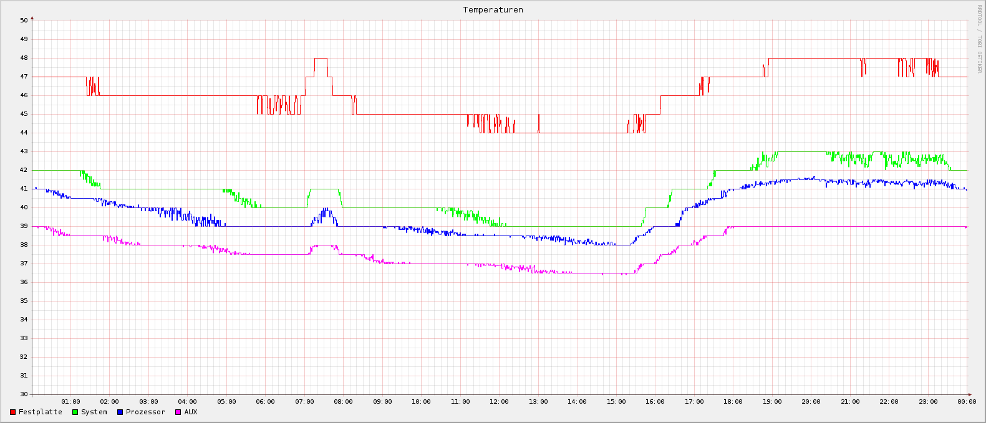Click the blue Prozessor legend swatch
This screenshot has height=423, width=986.
click(120, 412)
